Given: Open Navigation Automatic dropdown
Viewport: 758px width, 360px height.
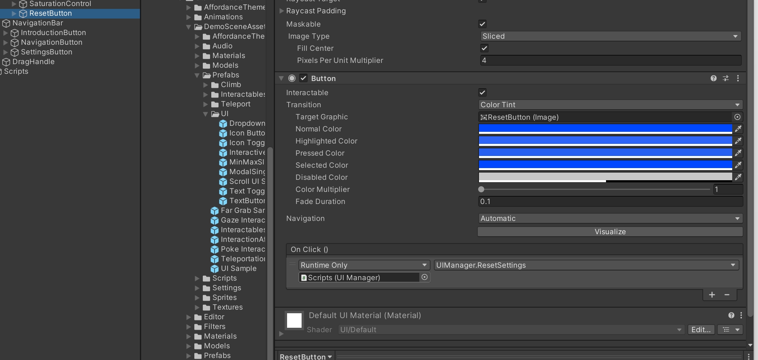Looking at the screenshot, I should click(x=610, y=218).
